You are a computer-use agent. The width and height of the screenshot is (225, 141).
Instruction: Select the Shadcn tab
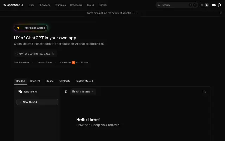pyautogui.click(x=20, y=81)
